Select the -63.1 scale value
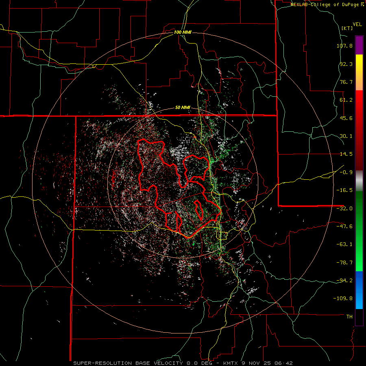Viewport: 366px width, 366px height. [x=344, y=244]
